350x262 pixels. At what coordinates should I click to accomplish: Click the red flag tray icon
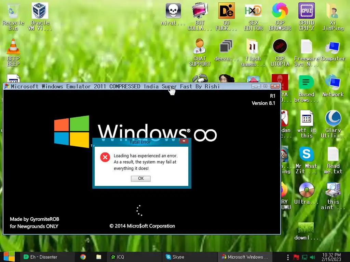(x=296, y=257)
